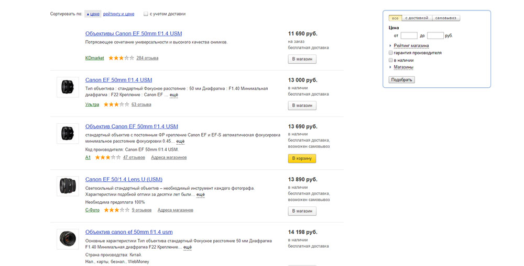Click the lens thumbnail of the 13 890 руб. offer
Image resolution: width=524 pixels, height=266 pixels.
click(x=68, y=186)
